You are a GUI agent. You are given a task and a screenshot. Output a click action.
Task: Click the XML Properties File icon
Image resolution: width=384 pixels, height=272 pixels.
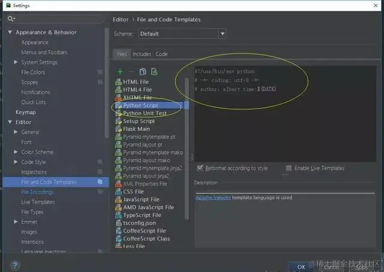pyautogui.click(x=119, y=184)
